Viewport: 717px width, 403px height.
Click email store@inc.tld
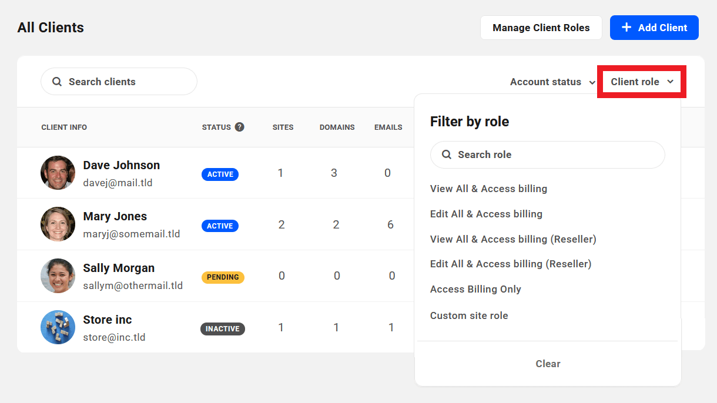tap(114, 337)
